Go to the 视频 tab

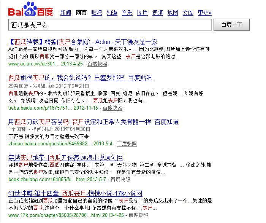157,13
